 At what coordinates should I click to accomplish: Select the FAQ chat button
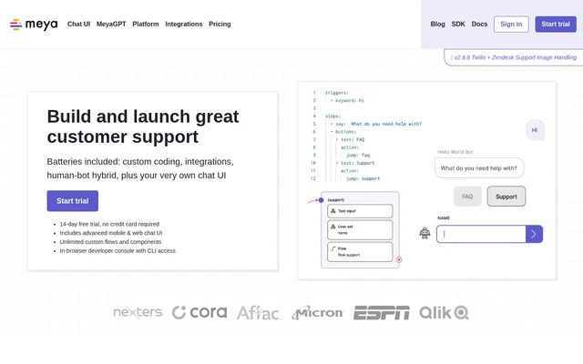[x=467, y=197]
